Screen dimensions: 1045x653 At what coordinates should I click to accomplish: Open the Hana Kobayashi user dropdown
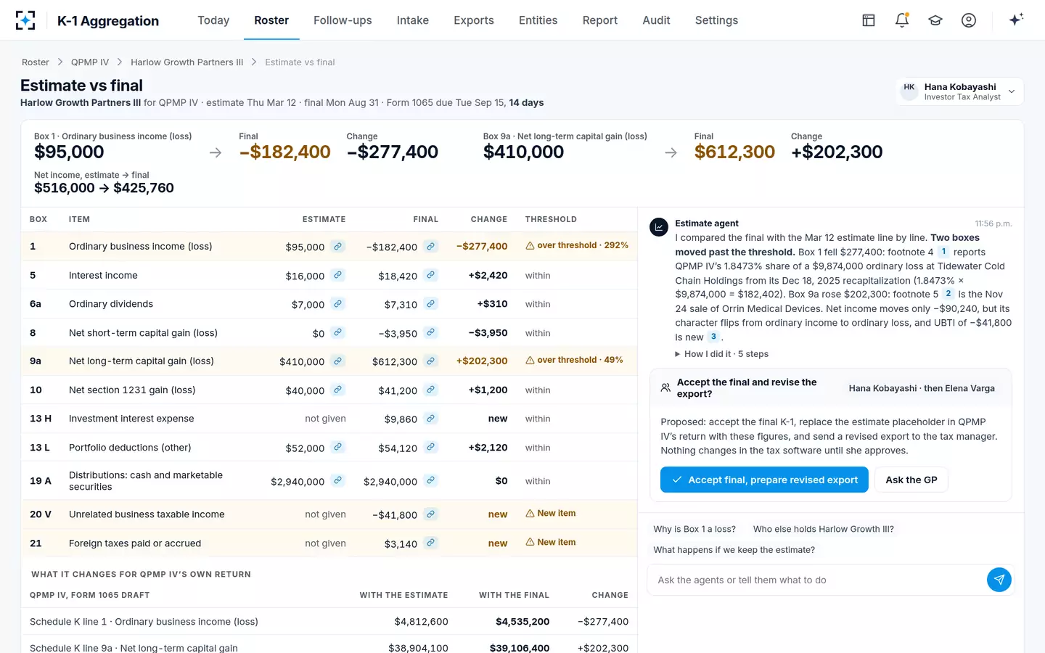point(960,91)
